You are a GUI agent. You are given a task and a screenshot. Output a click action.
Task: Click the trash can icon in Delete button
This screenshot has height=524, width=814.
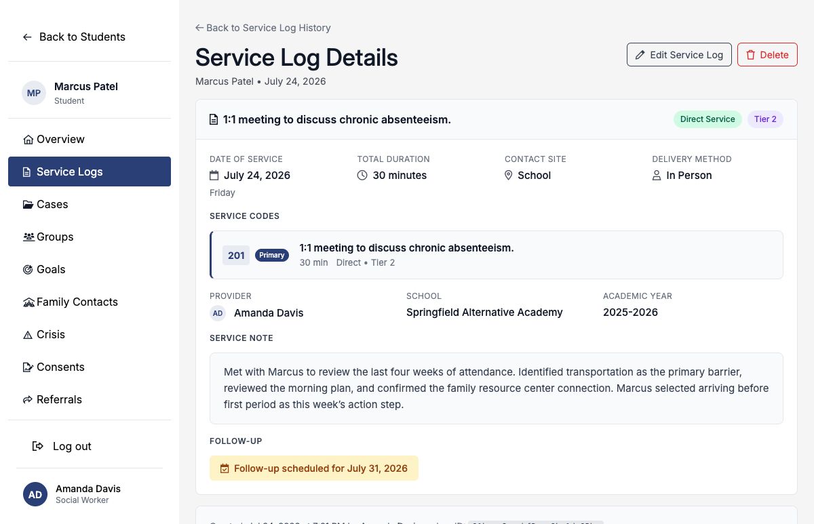pyautogui.click(x=750, y=55)
